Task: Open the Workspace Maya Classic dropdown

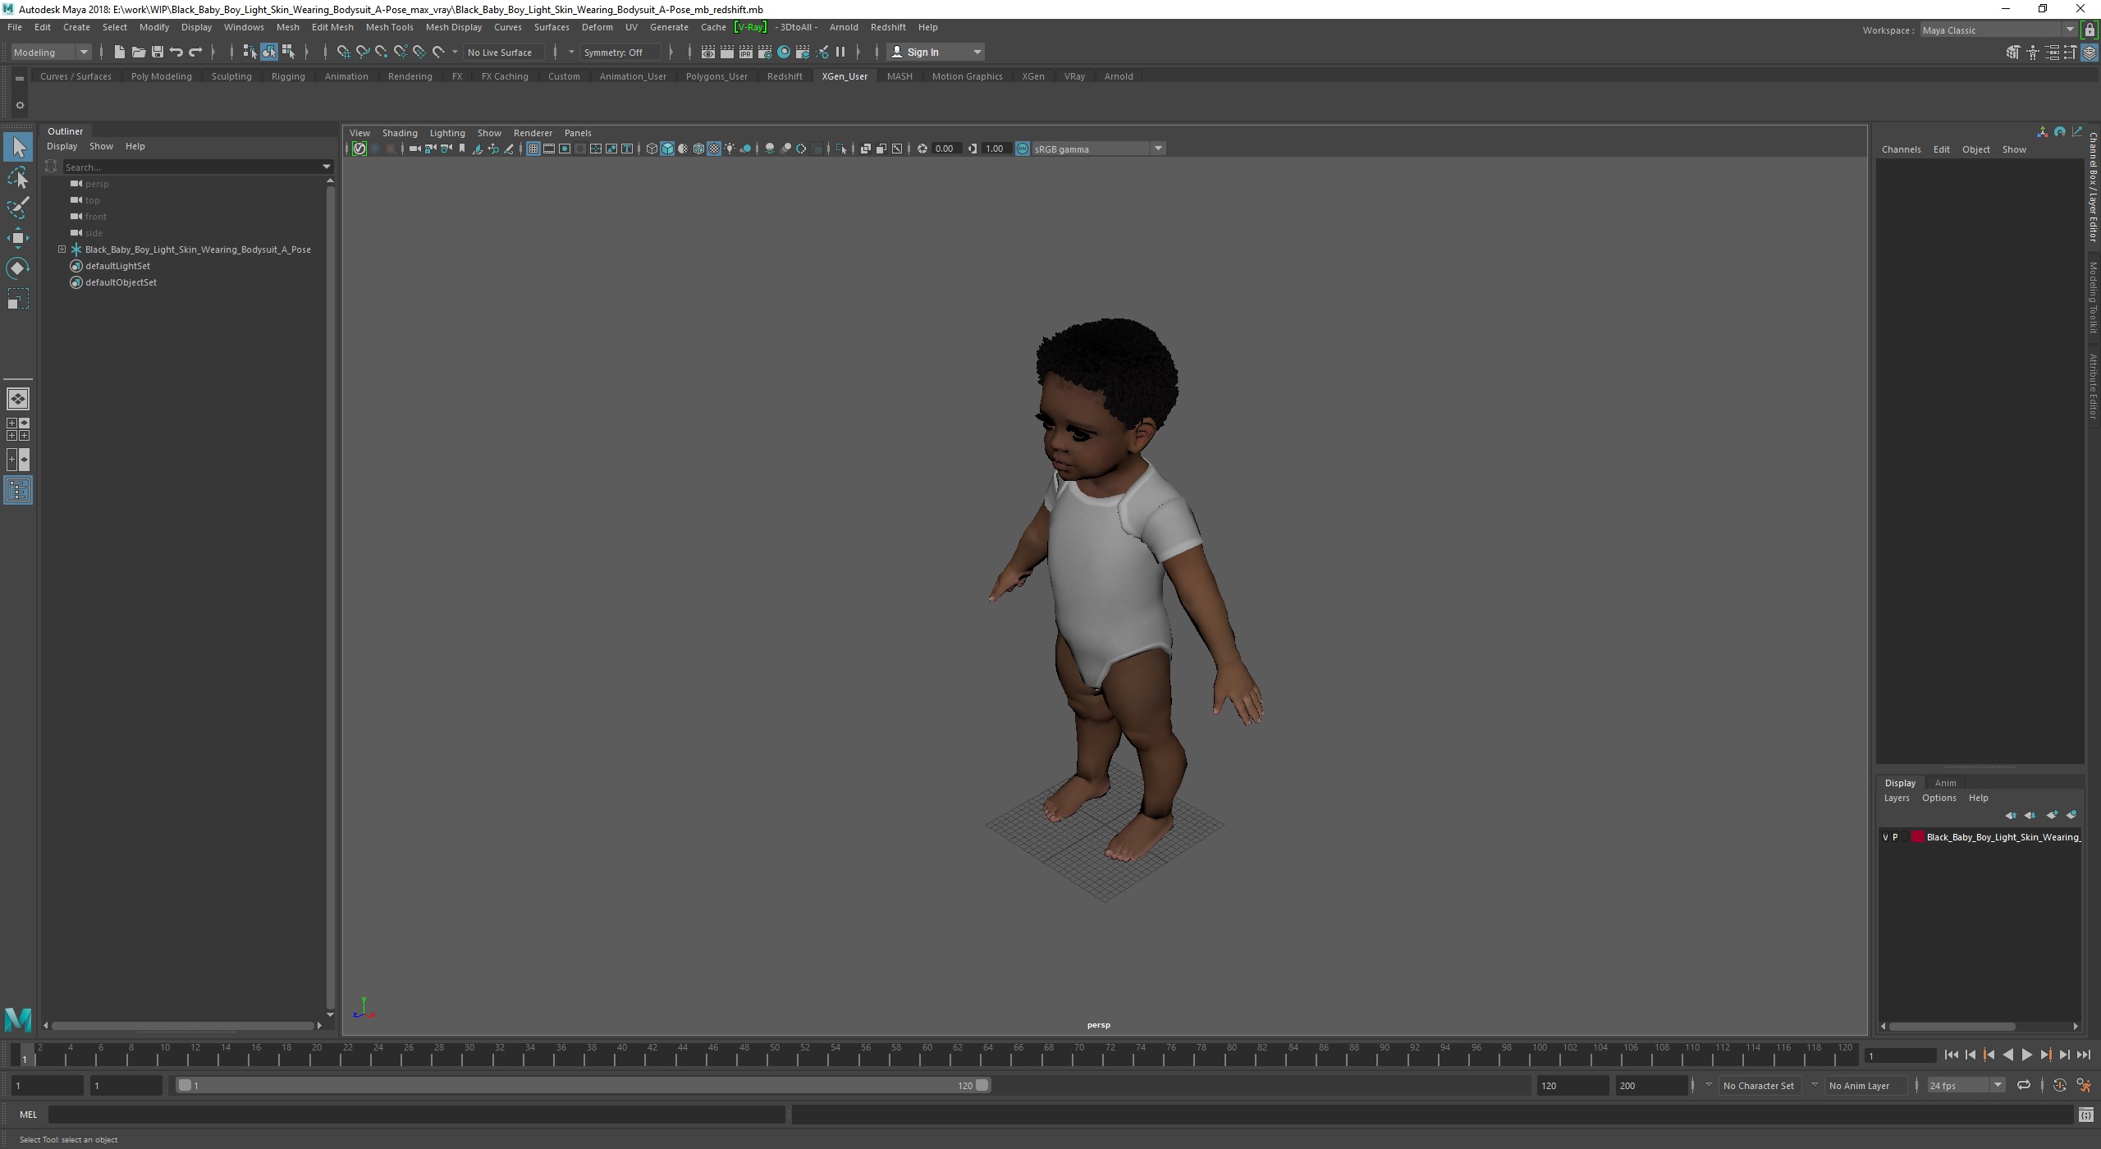Action: pyautogui.click(x=1998, y=30)
